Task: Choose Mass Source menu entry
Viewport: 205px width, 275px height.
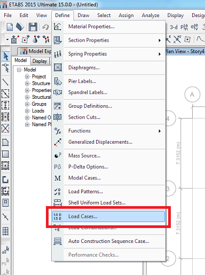Action: coord(109,155)
